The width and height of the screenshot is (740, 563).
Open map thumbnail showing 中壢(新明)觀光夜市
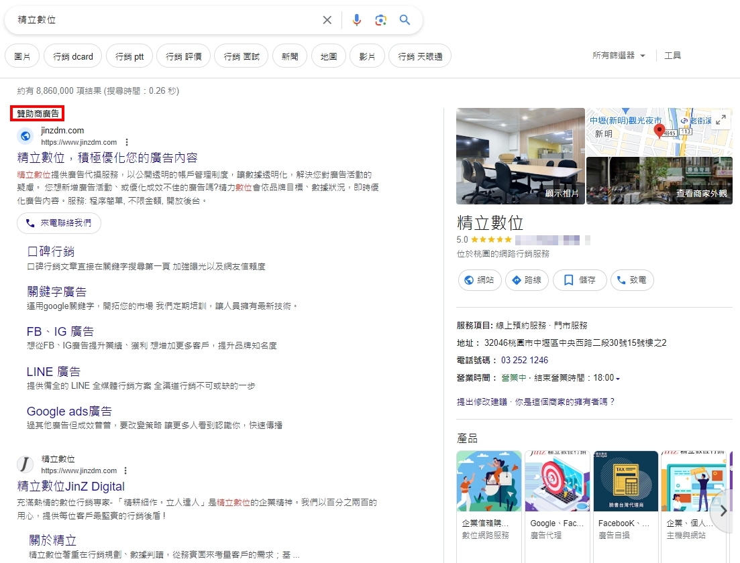pos(659,131)
